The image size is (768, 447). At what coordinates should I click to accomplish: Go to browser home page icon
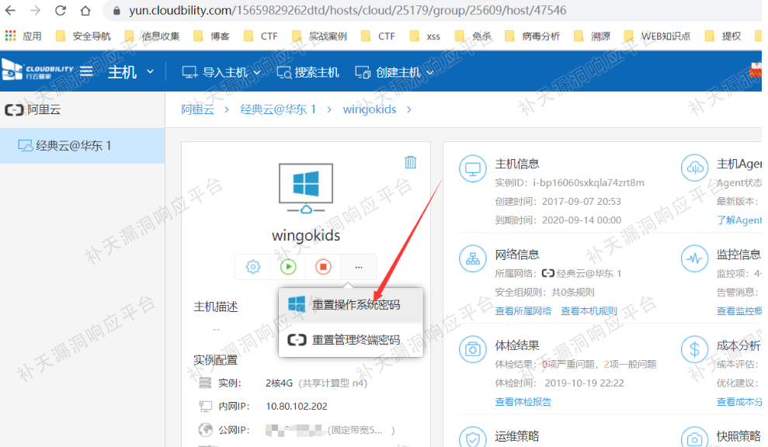85,10
